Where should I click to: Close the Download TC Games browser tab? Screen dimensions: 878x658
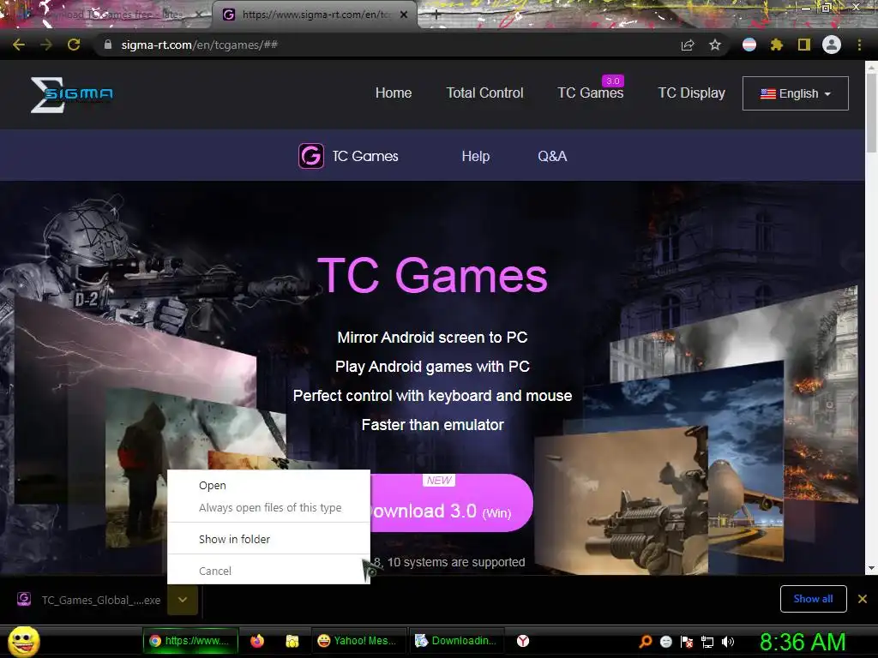198,15
